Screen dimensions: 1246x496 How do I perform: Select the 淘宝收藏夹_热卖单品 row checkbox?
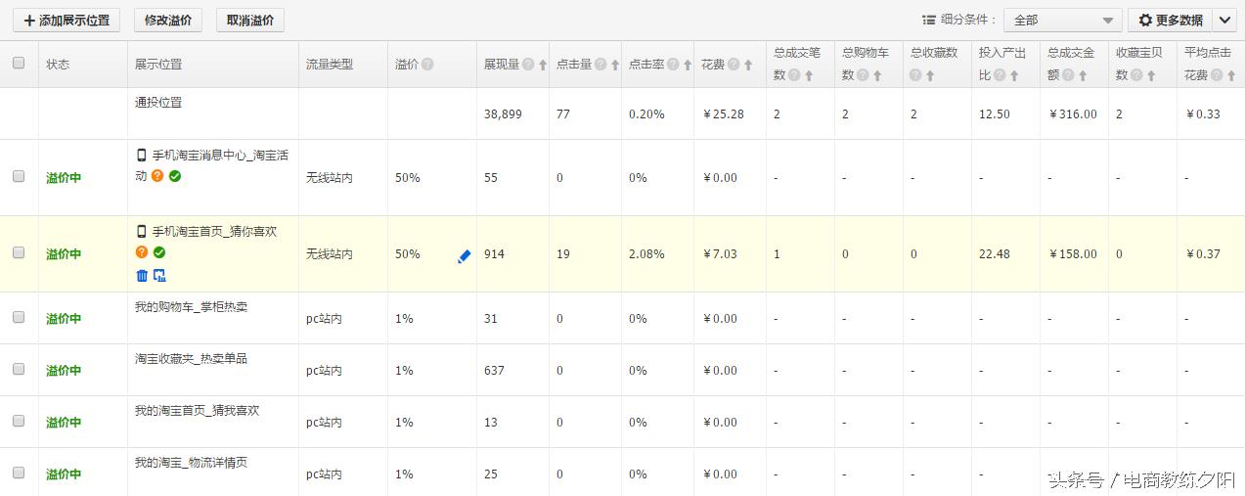coord(19,369)
